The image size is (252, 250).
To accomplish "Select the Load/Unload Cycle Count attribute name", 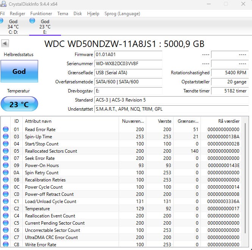I will 51,202.
